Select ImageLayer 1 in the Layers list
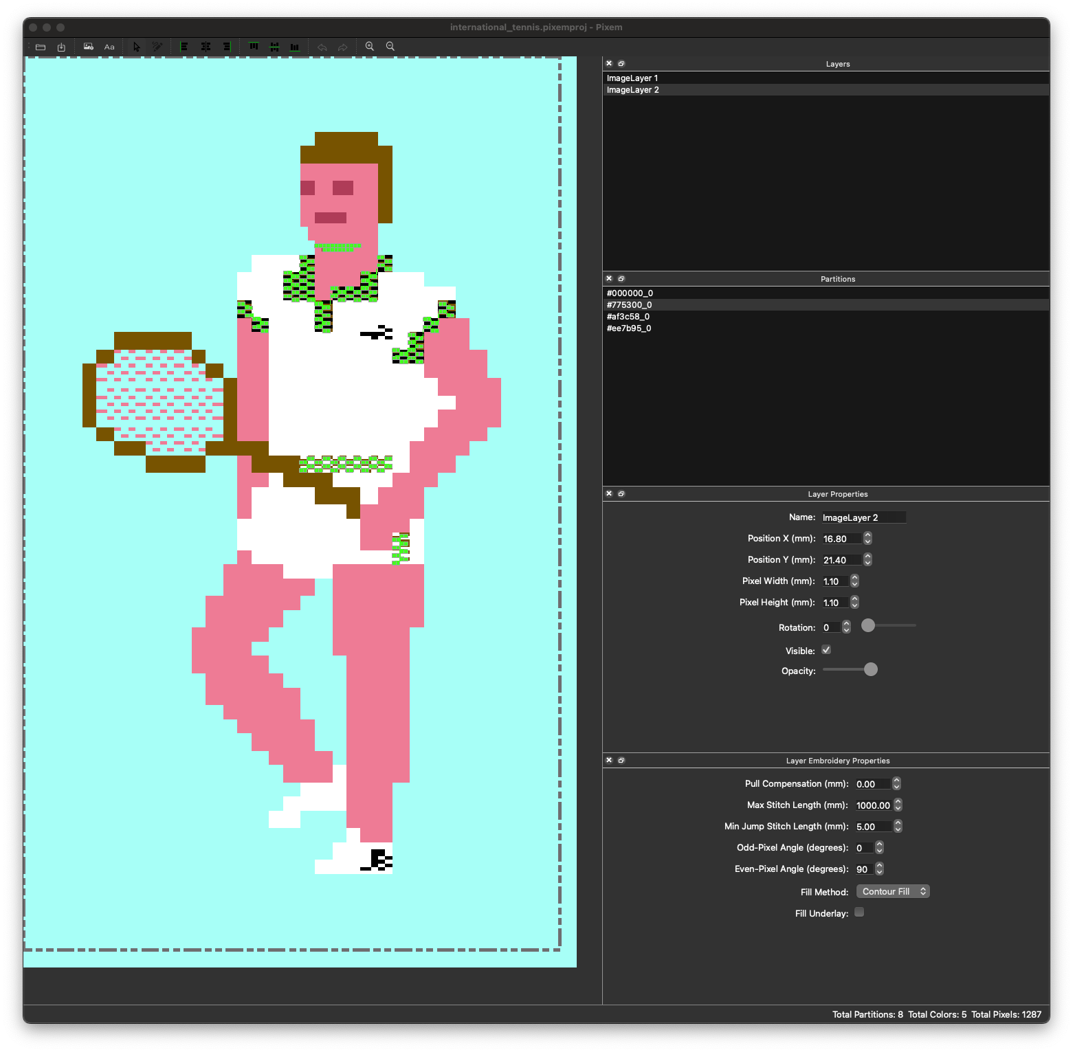 [x=632, y=78]
